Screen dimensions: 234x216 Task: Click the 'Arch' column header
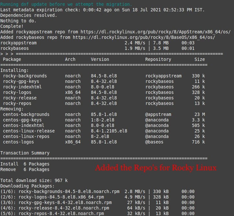(x=70, y=59)
